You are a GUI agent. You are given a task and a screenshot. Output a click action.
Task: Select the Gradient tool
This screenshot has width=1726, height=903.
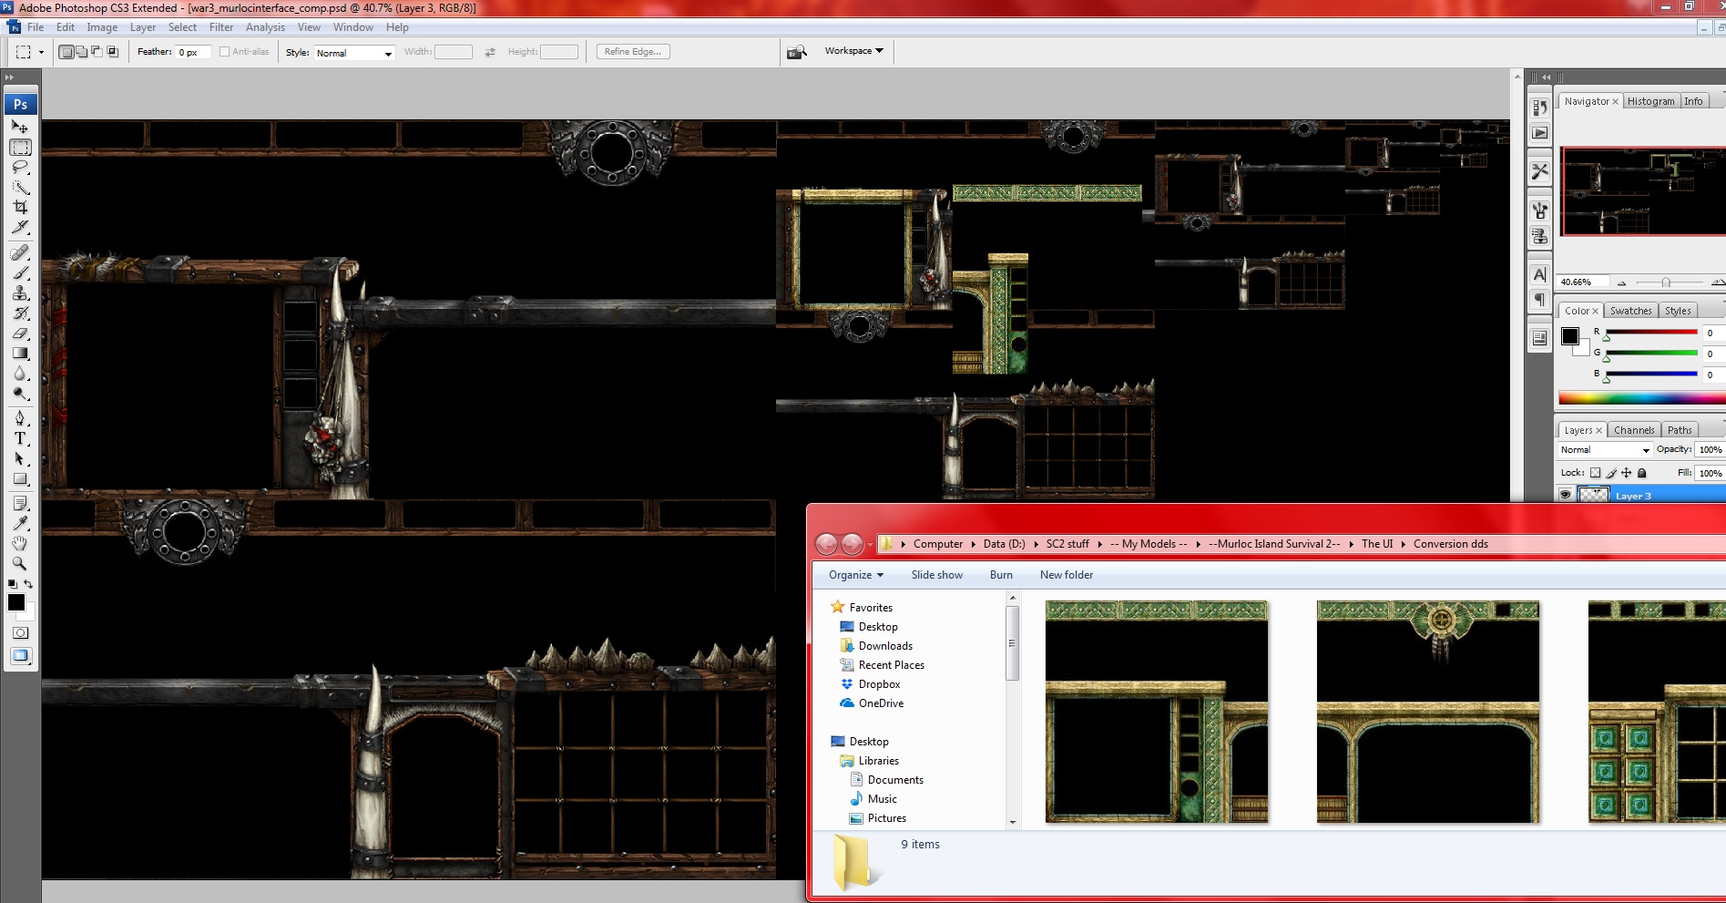click(x=20, y=353)
